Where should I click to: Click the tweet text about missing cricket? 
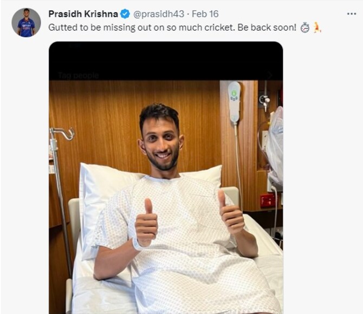click(172, 28)
